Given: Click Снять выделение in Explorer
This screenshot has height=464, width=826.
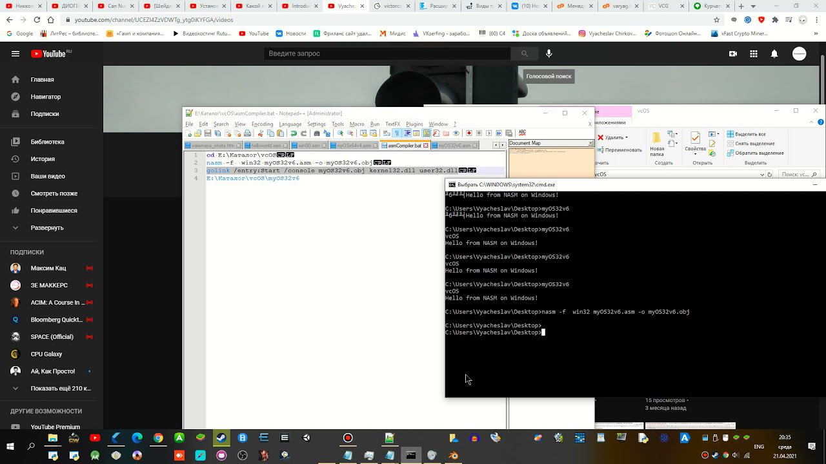Looking at the screenshot, I should coord(750,144).
